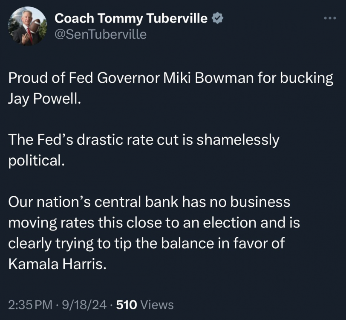Click the word political in the tweet
The height and width of the screenshot is (320, 346).
[36, 160]
